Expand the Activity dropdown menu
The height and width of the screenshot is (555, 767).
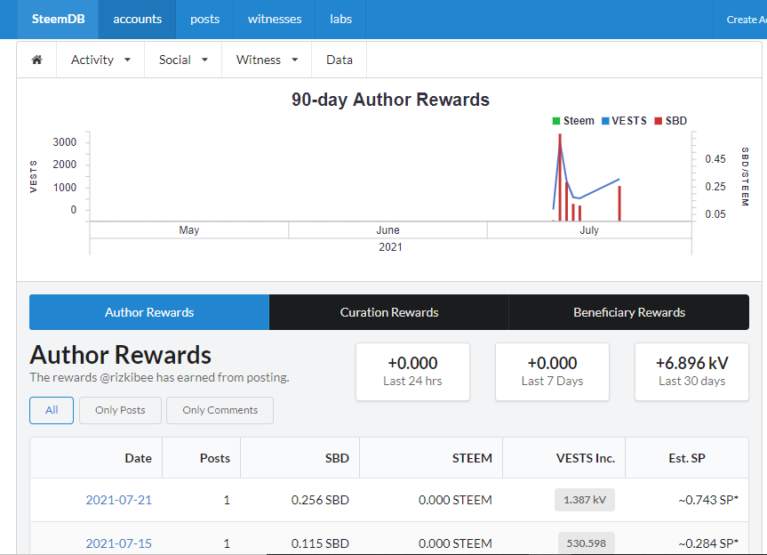click(x=100, y=60)
